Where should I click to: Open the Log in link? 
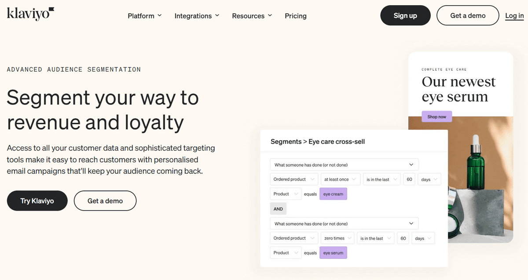tap(514, 16)
